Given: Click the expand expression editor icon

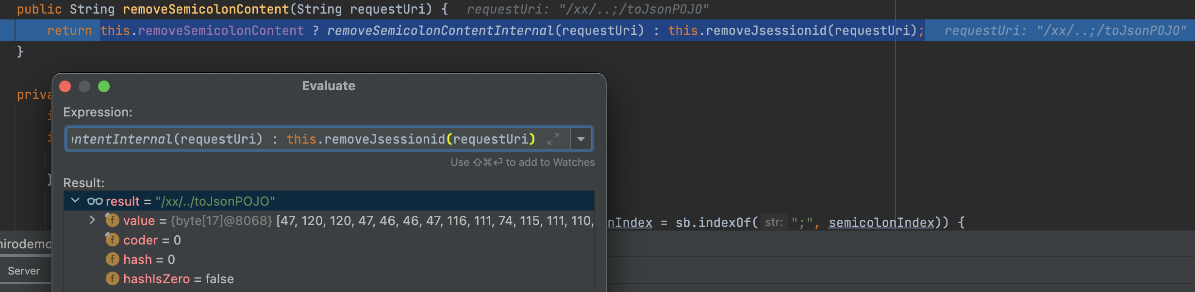Looking at the screenshot, I should coord(553,139).
